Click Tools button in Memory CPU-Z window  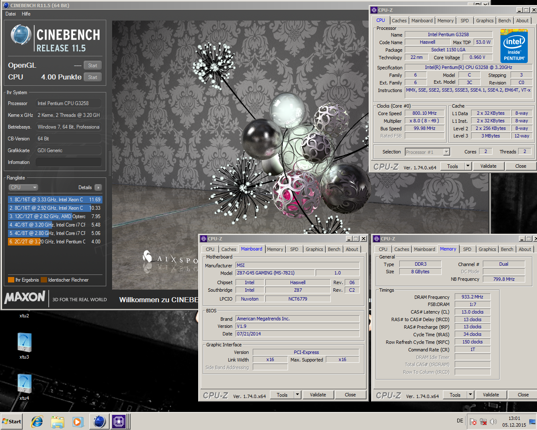pos(455,395)
